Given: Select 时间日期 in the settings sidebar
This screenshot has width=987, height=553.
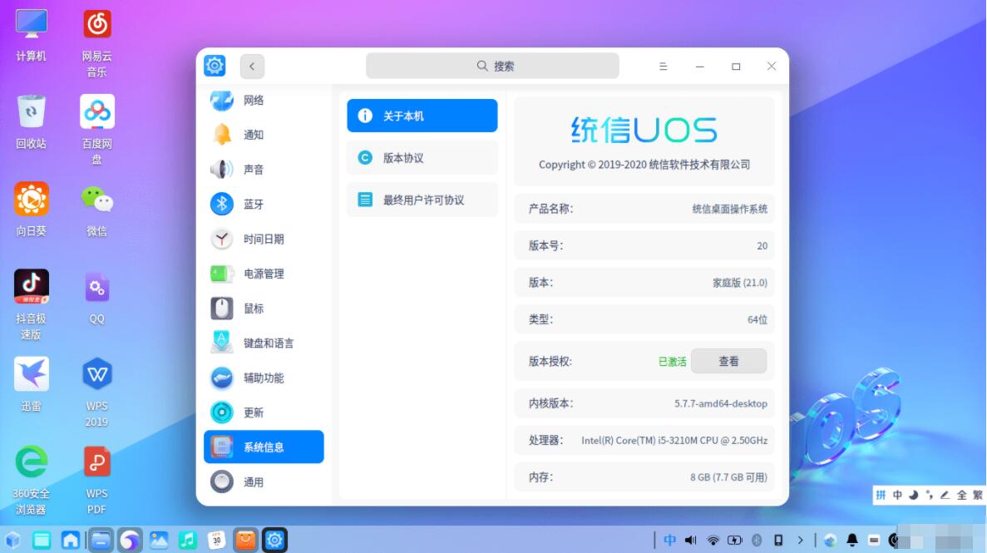Looking at the screenshot, I should (x=264, y=239).
